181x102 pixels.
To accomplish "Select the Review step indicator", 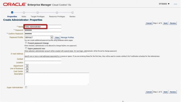I will pyautogui.click(x=72, y=12).
